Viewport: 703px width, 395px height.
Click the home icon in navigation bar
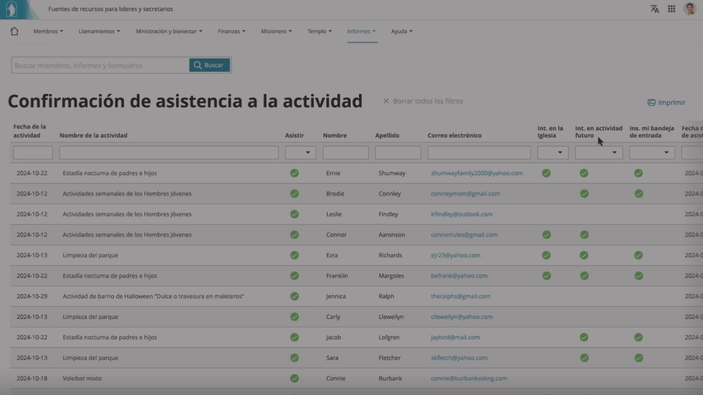click(x=14, y=31)
